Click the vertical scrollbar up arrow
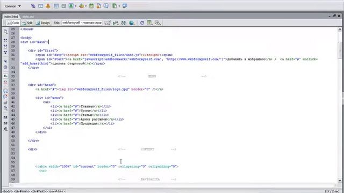The image size is (344, 193). [x=340, y=29]
